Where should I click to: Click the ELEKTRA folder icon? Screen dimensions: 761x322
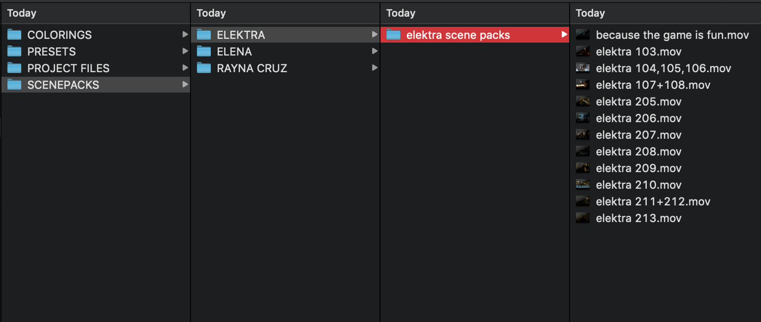point(204,35)
